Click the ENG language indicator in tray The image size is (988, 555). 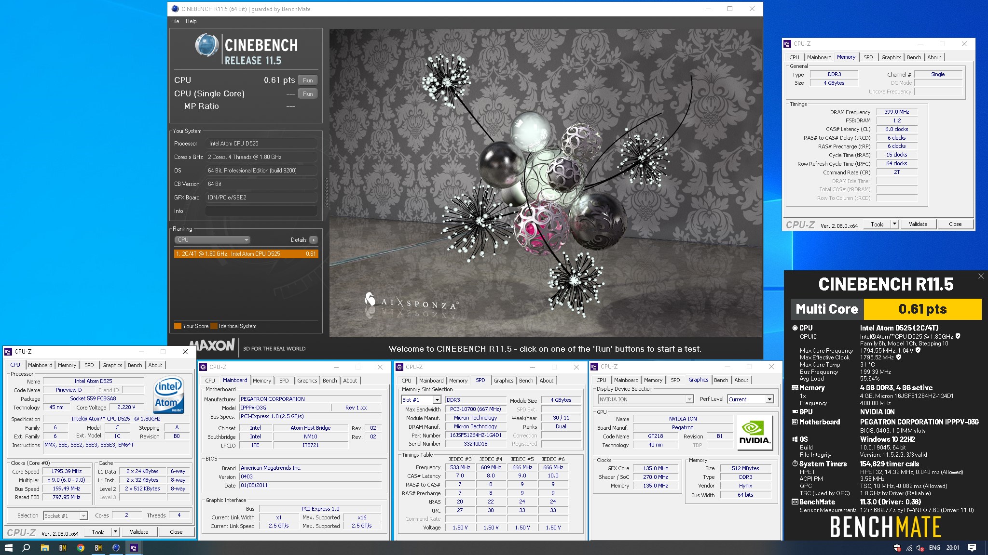click(x=934, y=548)
